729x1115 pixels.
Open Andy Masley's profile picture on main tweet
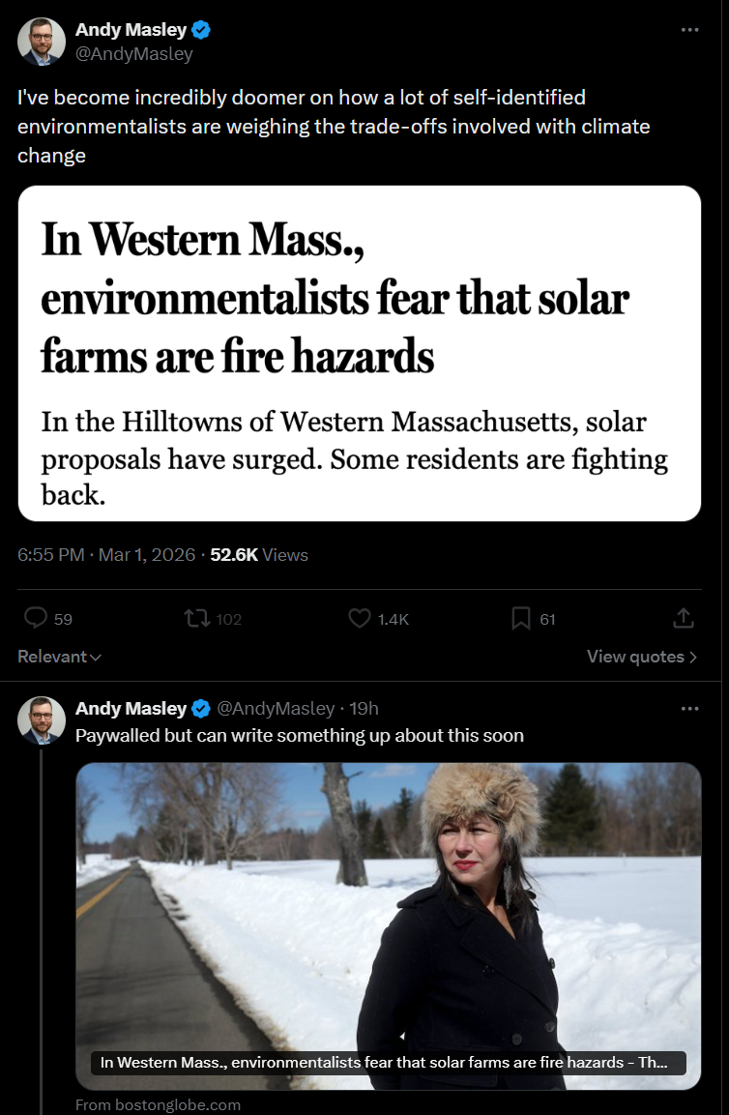point(42,42)
